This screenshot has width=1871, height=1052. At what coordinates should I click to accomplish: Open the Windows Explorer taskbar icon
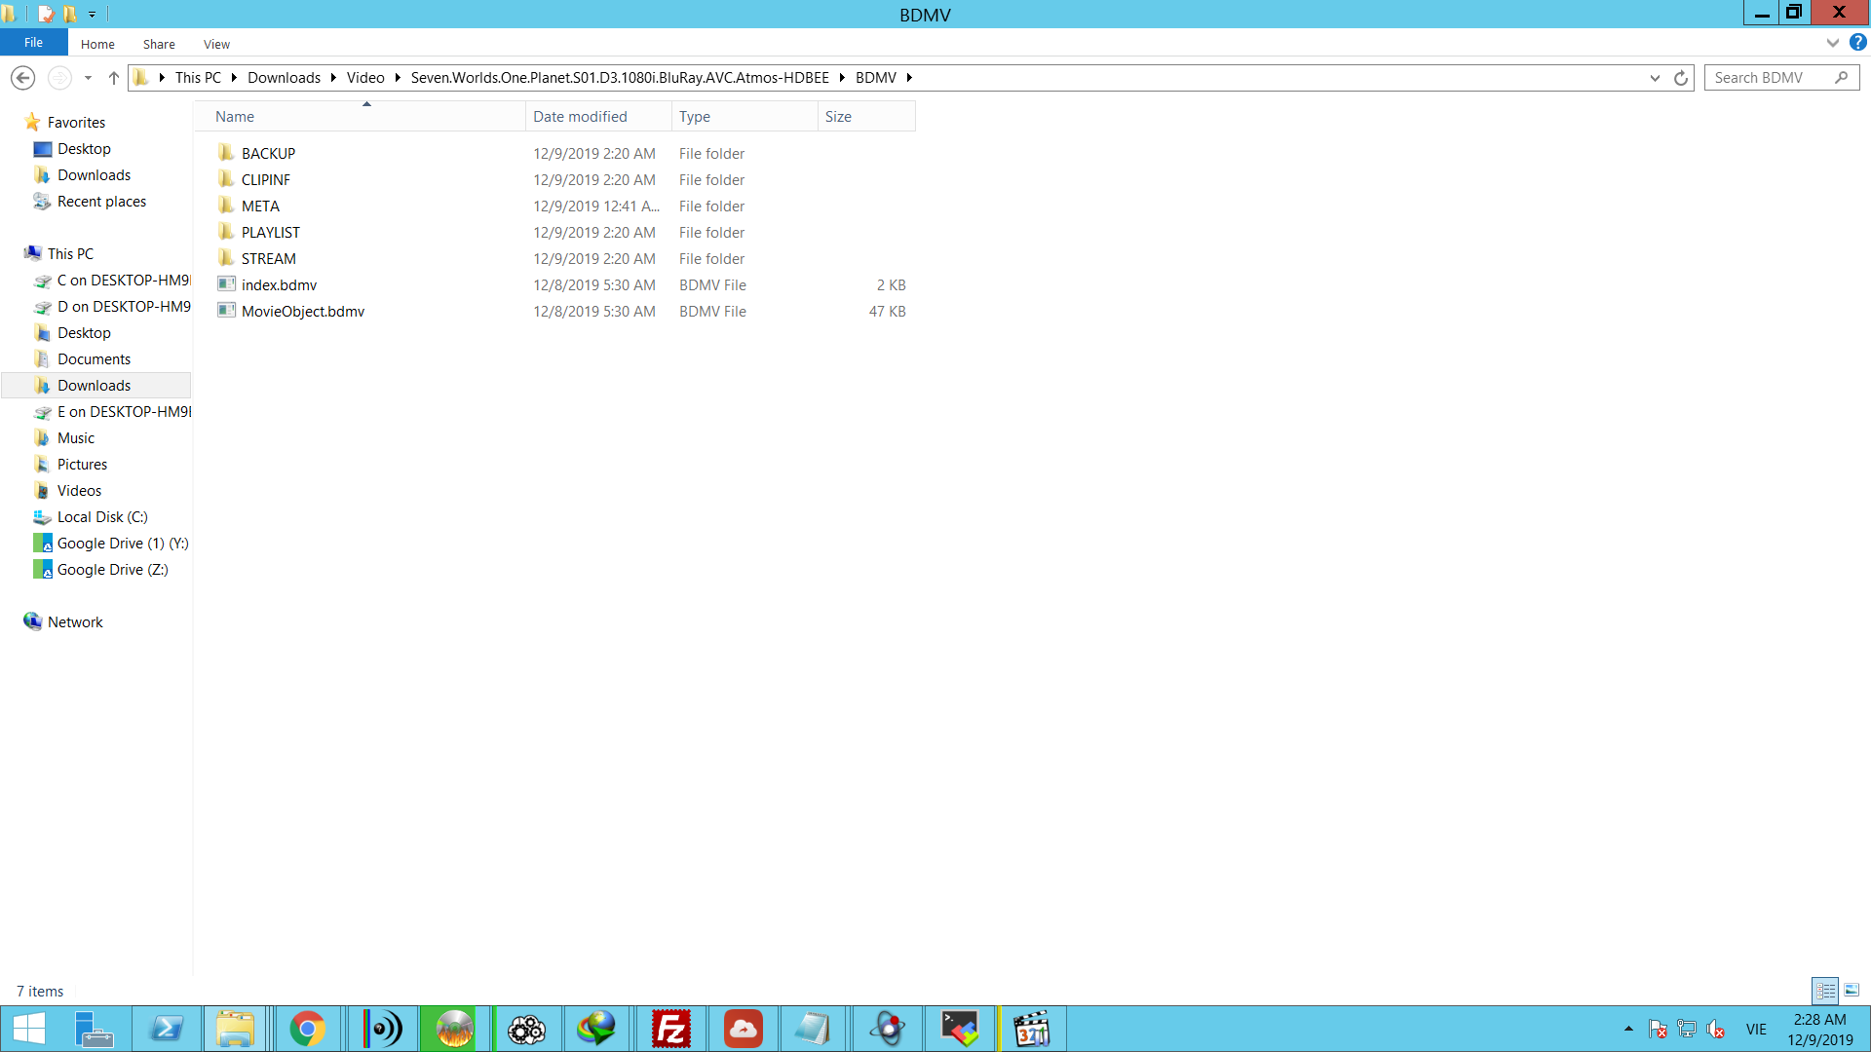237,1029
